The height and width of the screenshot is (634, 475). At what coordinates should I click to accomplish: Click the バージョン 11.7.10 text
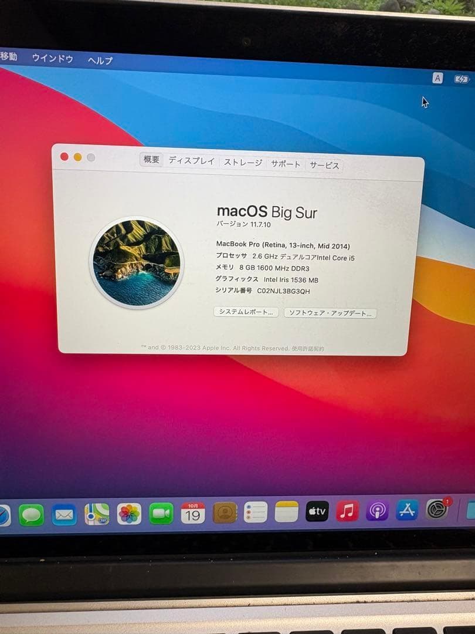click(243, 224)
